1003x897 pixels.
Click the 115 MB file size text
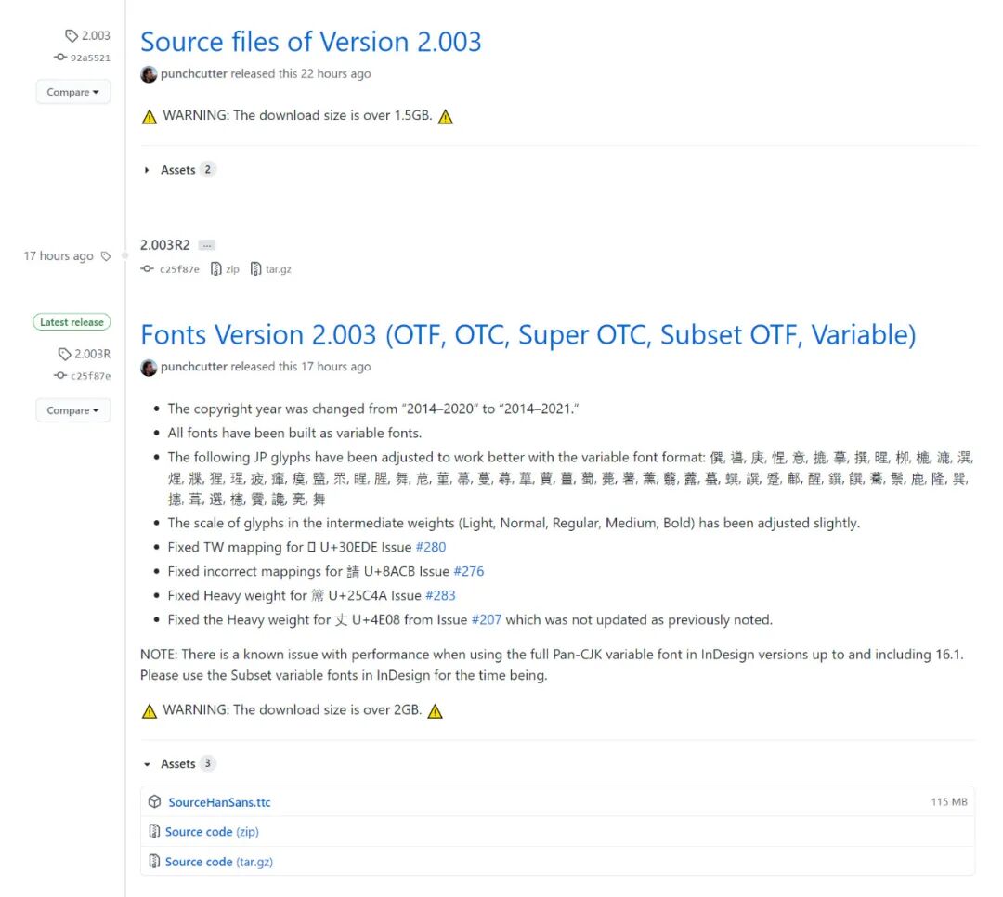click(x=949, y=801)
